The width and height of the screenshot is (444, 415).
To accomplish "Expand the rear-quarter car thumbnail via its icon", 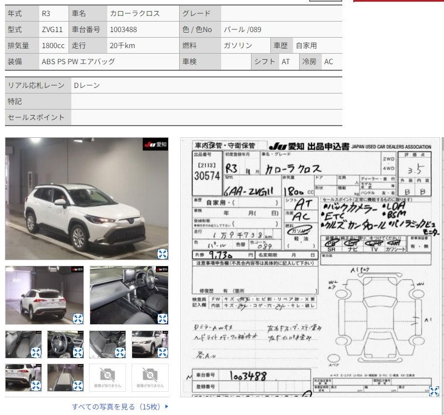I will pos(36,386).
